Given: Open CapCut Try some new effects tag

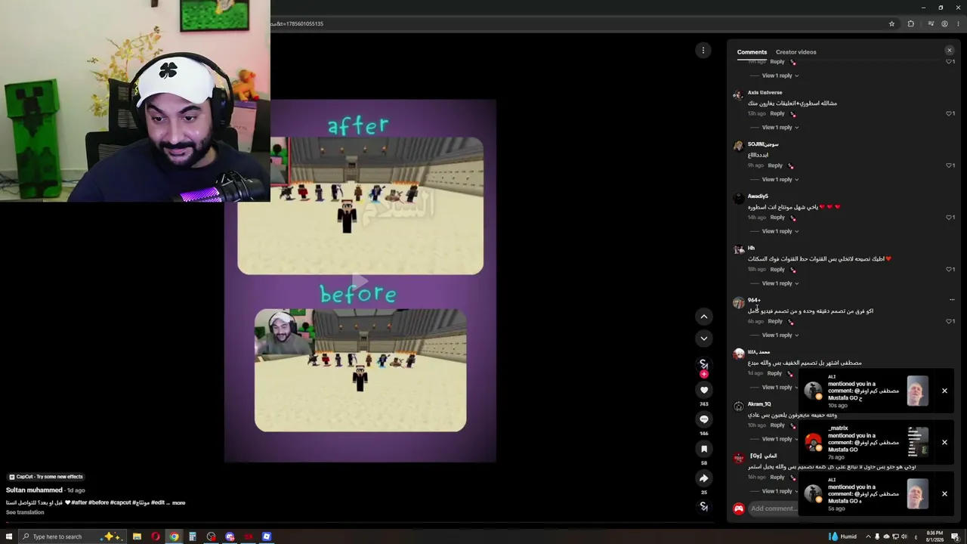Looking at the screenshot, I should [45, 477].
